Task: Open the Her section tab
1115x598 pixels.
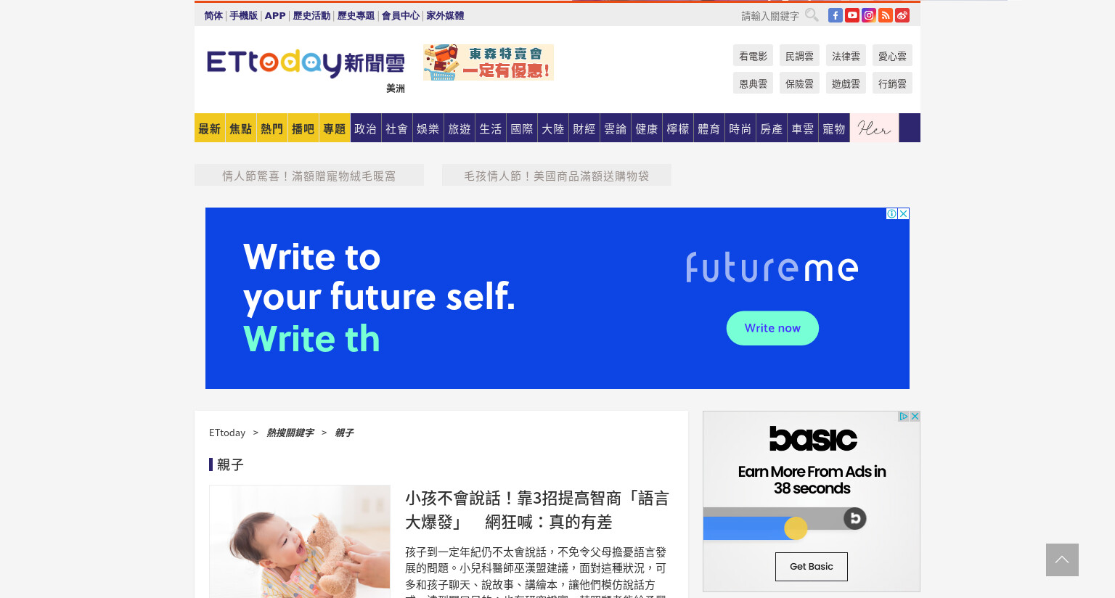Action: click(874, 128)
